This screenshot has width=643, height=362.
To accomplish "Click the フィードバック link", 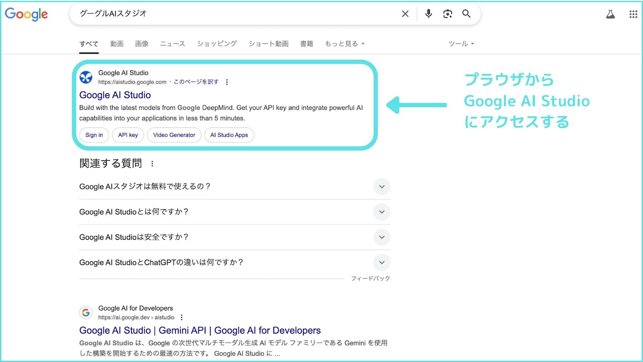I will click(370, 279).
